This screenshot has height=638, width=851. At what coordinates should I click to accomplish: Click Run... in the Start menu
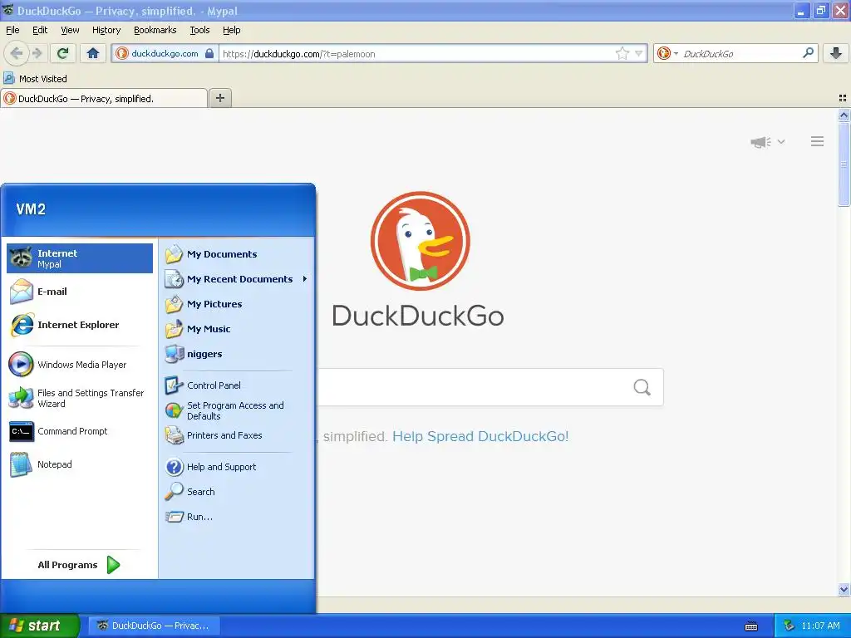pyautogui.click(x=236, y=517)
